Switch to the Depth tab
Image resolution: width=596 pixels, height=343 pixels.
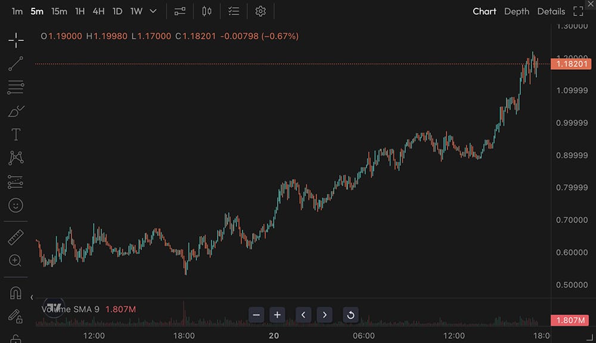[x=516, y=11]
